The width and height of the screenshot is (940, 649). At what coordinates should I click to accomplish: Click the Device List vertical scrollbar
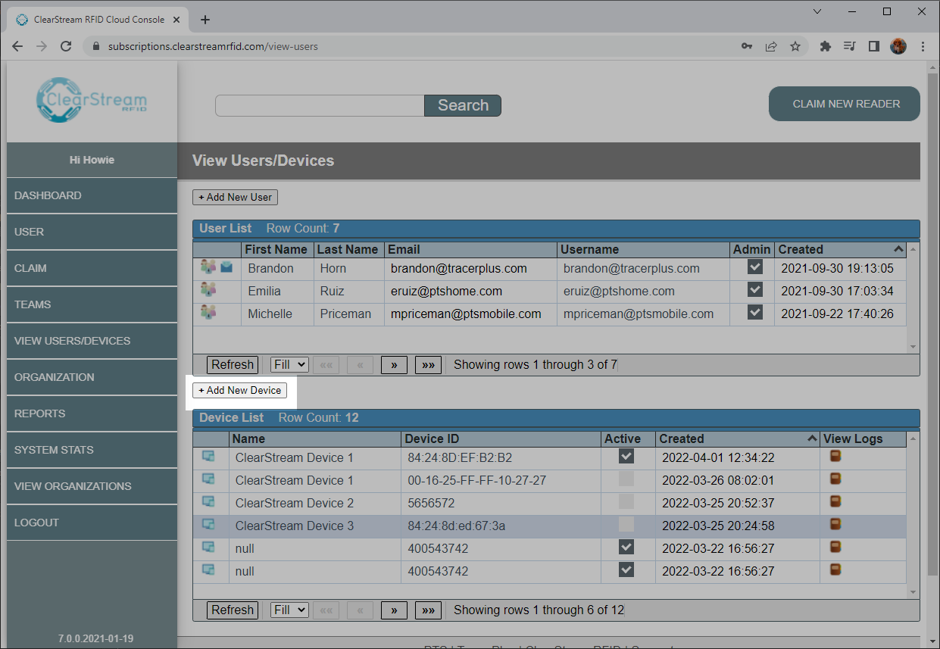[913, 515]
